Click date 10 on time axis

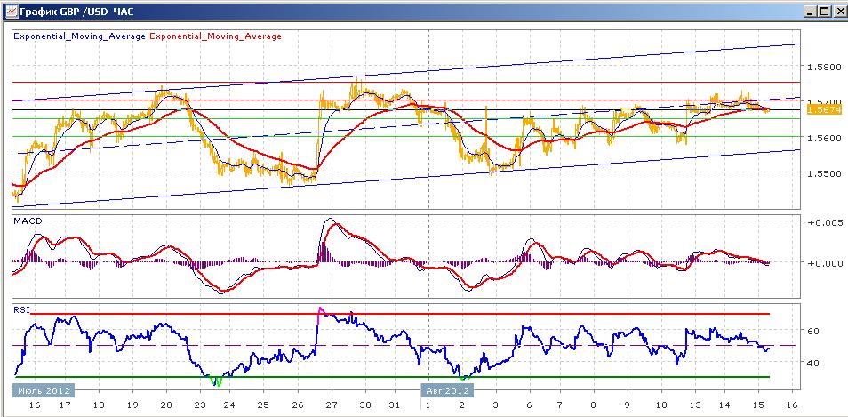tap(660, 405)
